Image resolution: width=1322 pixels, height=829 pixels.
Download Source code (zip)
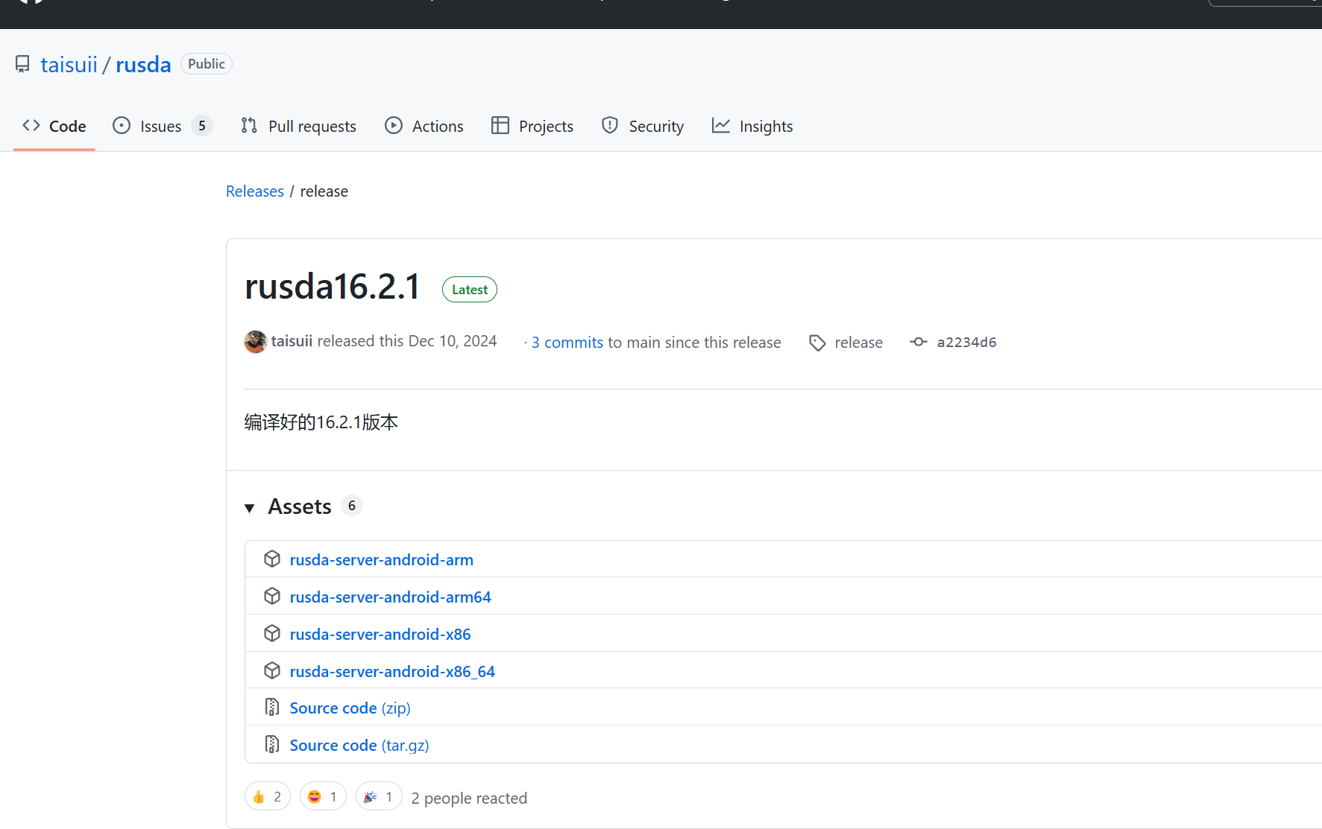click(x=350, y=708)
